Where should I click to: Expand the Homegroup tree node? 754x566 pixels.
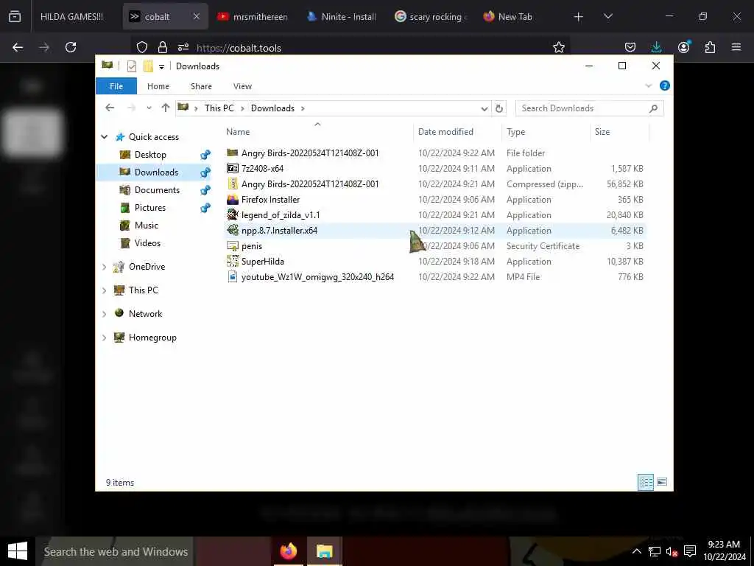tap(105, 338)
